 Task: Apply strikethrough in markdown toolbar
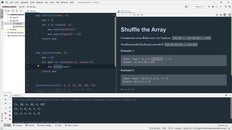pos(123,15)
